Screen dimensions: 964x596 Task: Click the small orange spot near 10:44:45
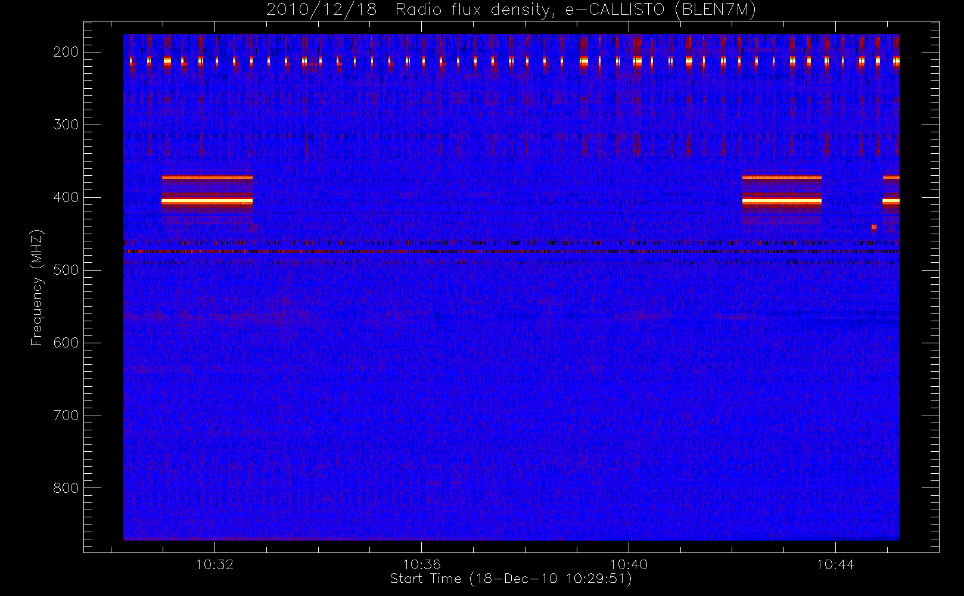(874, 227)
